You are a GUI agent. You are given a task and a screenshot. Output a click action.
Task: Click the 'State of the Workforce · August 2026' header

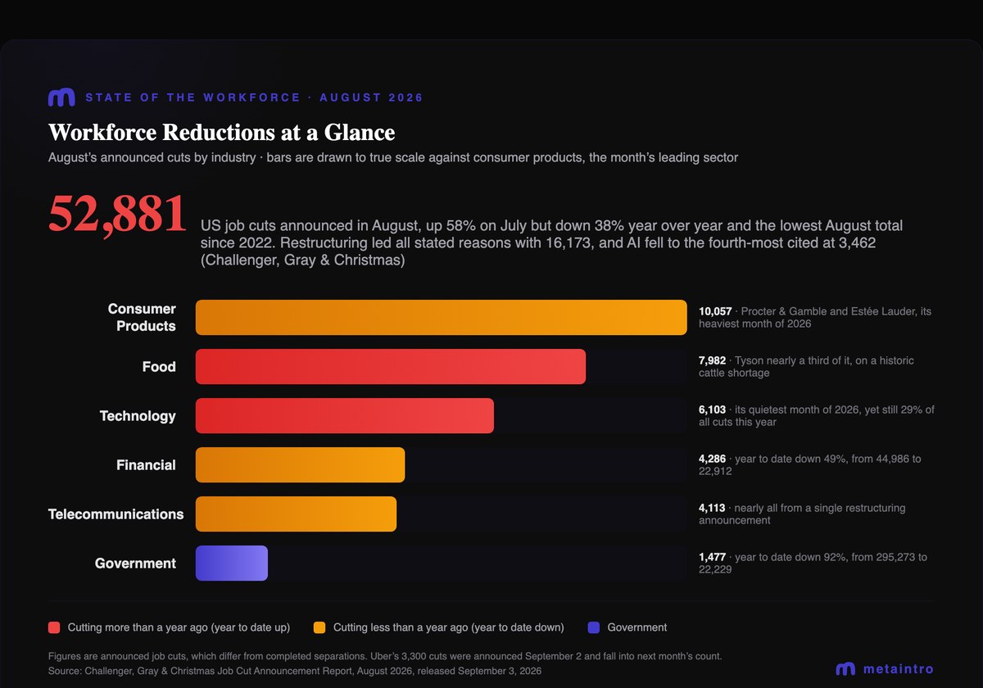[x=255, y=97]
